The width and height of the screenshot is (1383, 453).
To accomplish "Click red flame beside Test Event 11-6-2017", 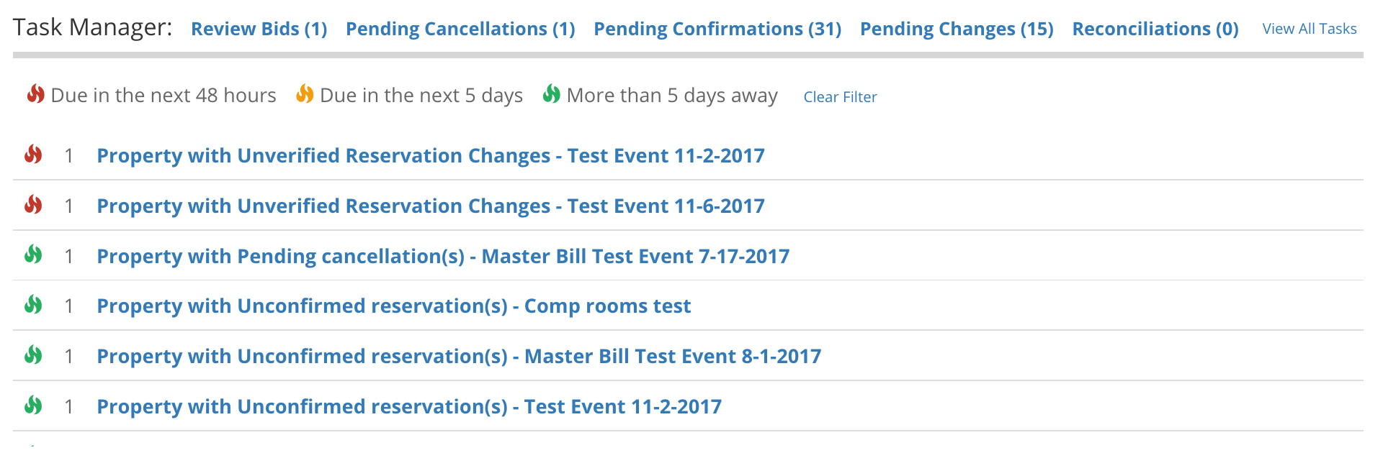I will point(33,205).
